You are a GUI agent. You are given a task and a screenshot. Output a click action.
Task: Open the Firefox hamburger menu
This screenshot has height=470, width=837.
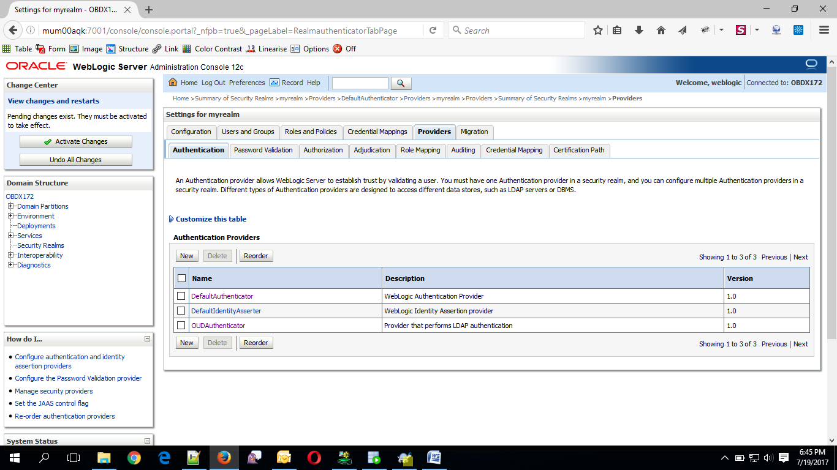tap(824, 30)
